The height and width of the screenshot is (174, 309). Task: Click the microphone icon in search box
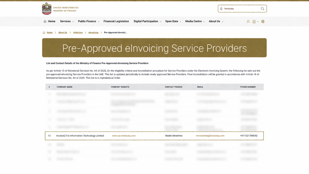[221, 9]
